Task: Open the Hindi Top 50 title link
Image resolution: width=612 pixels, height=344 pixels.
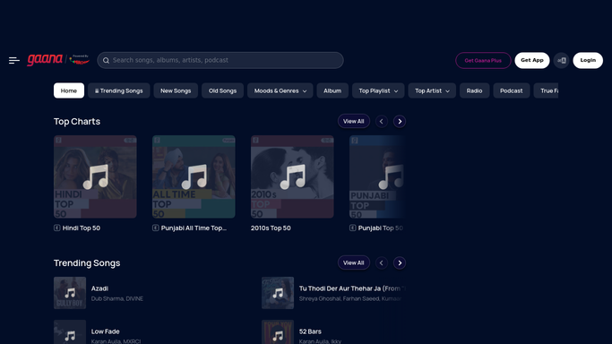Action: (82, 228)
